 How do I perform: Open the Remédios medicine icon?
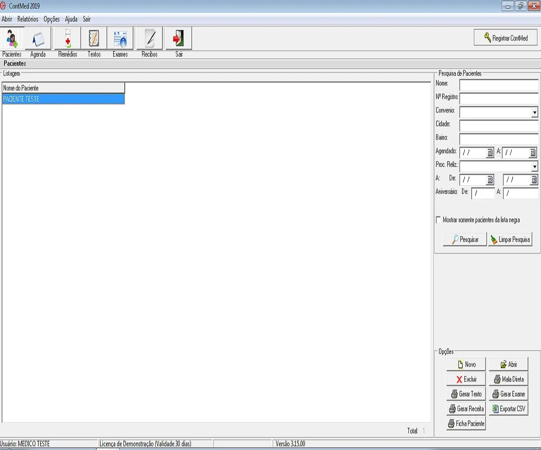tap(68, 38)
